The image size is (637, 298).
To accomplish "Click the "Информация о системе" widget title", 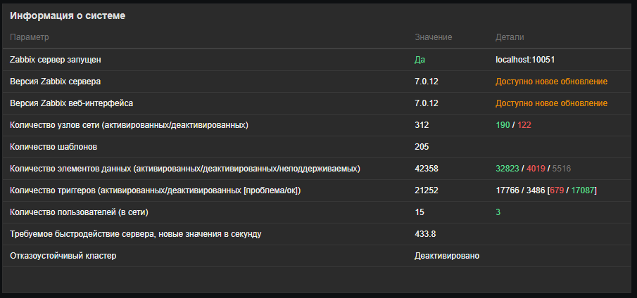I will click(x=68, y=15).
